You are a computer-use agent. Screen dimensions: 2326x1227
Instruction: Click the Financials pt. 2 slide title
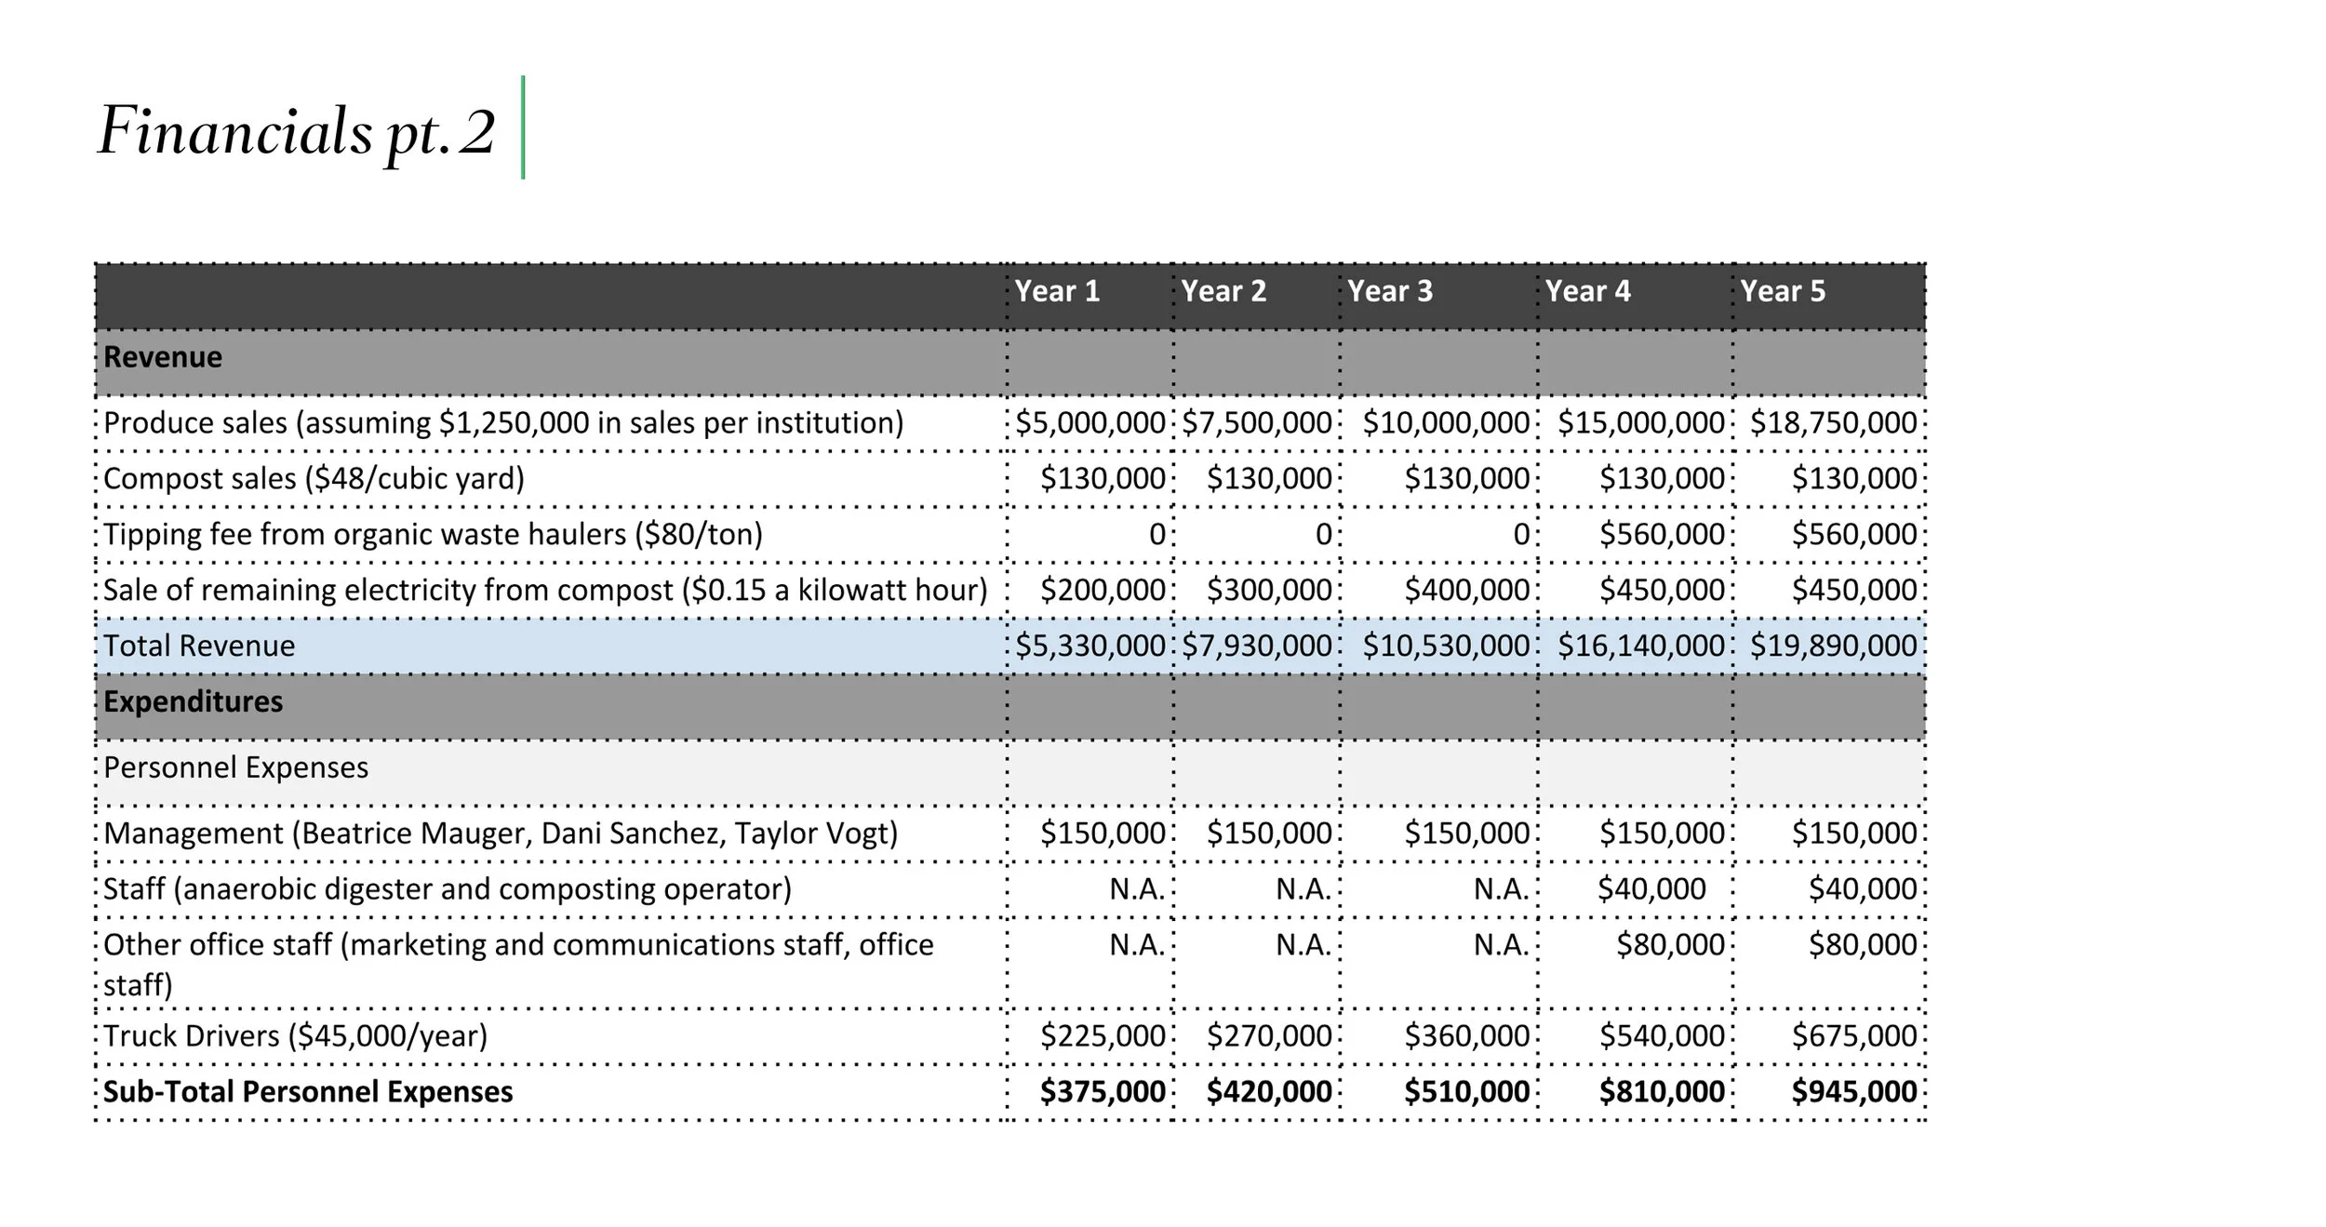pos(296,130)
